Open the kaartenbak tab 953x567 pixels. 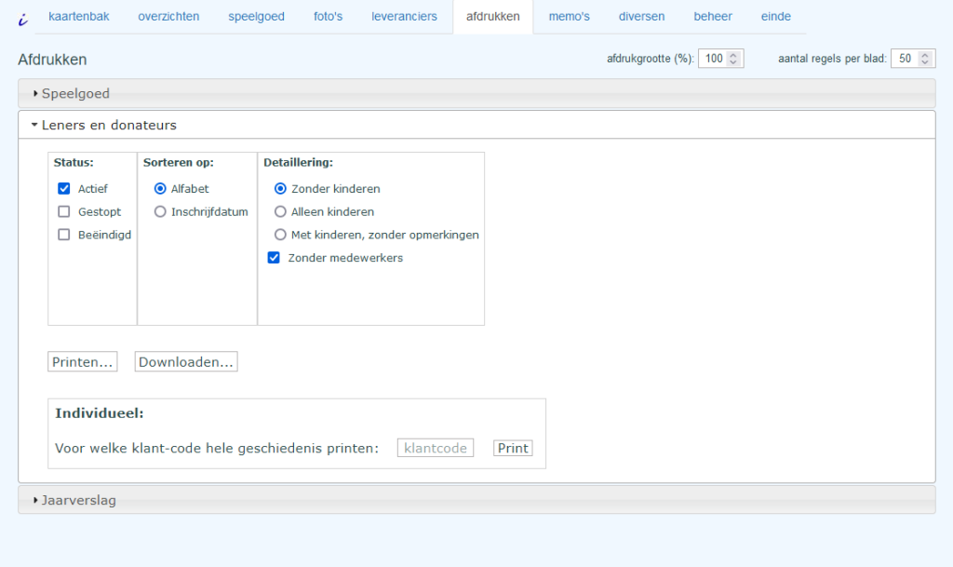pos(79,17)
